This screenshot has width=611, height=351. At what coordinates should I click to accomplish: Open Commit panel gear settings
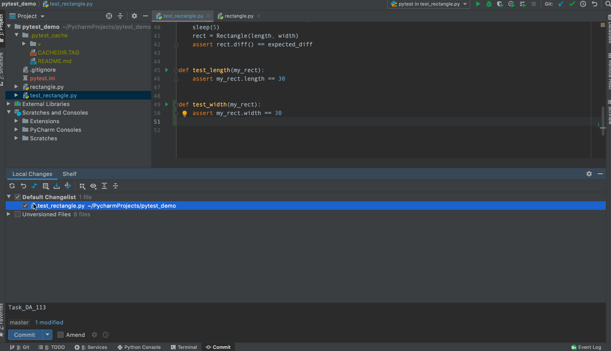click(x=589, y=174)
